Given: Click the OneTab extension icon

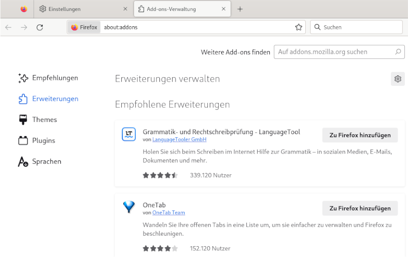Looking at the screenshot, I should 129,207.
